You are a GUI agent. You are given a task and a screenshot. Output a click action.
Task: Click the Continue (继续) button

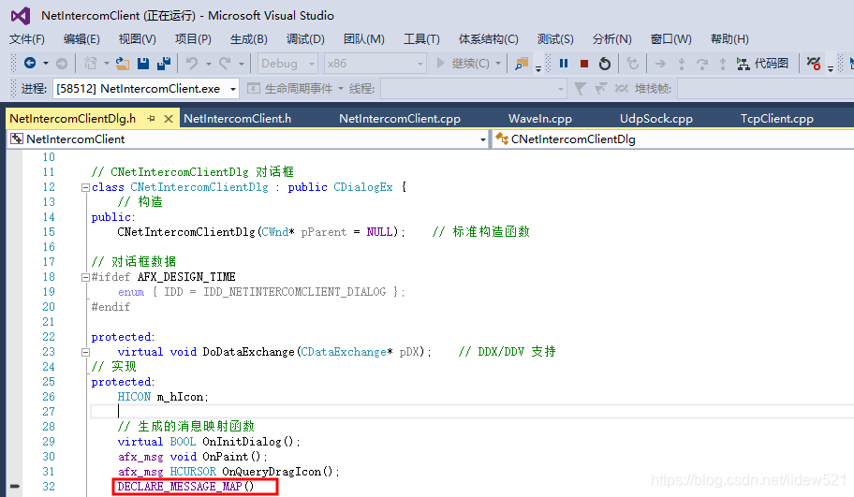click(463, 64)
